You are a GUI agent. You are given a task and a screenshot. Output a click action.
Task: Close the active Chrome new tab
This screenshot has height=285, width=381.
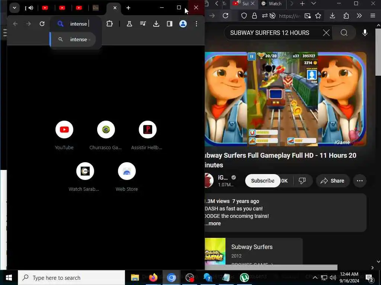tap(115, 8)
